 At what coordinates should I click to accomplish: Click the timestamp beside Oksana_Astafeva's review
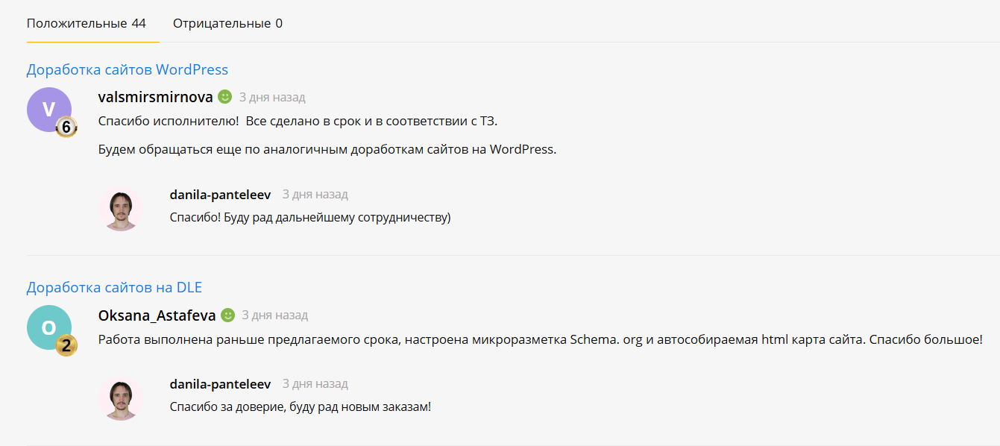coord(275,315)
